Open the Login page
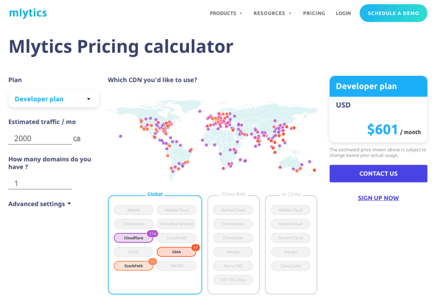 coord(343,13)
